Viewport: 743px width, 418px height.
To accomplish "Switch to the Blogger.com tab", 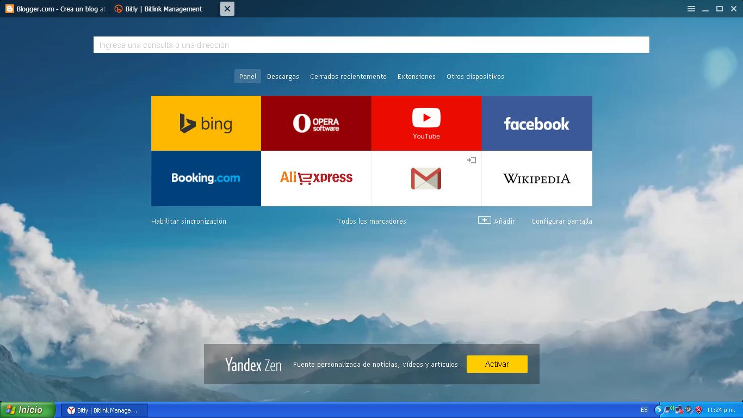I will coord(54,9).
